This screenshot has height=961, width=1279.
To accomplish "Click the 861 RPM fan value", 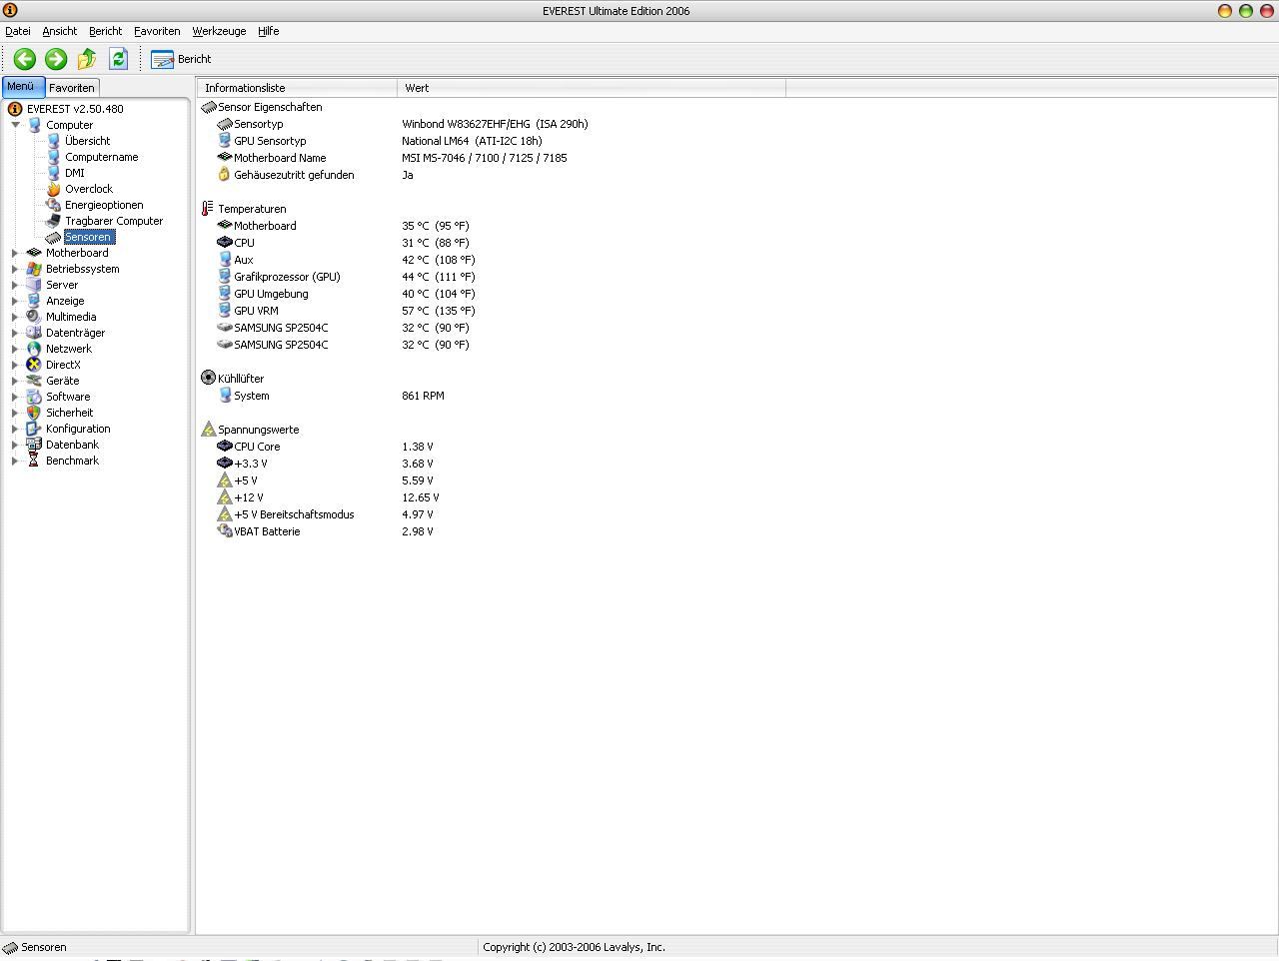I will [x=423, y=396].
